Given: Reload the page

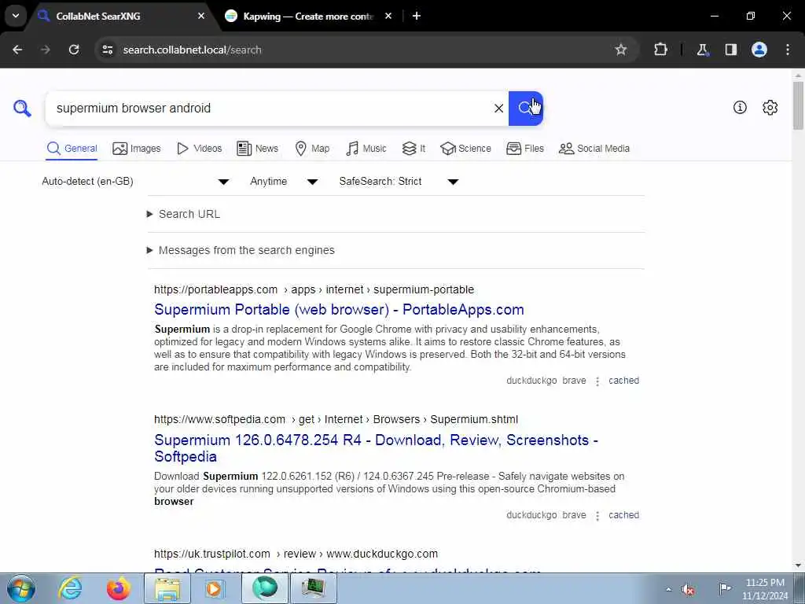Looking at the screenshot, I should click(x=74, y=50).
